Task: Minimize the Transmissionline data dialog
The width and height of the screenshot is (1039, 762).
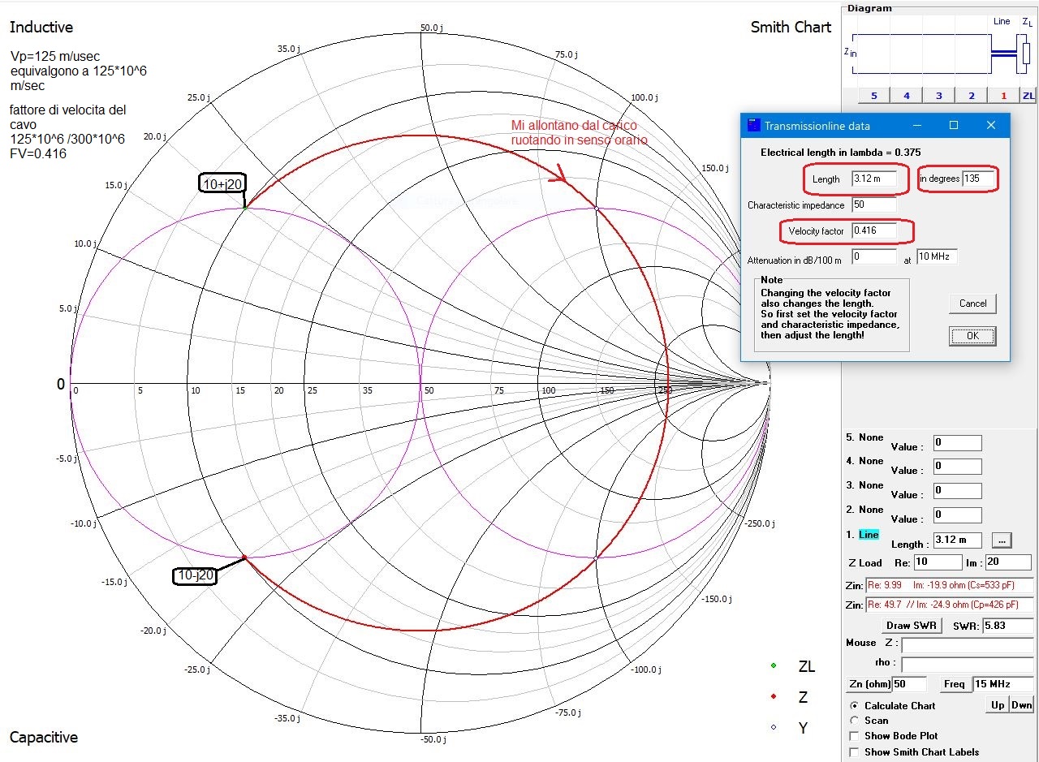Action: 917,126
